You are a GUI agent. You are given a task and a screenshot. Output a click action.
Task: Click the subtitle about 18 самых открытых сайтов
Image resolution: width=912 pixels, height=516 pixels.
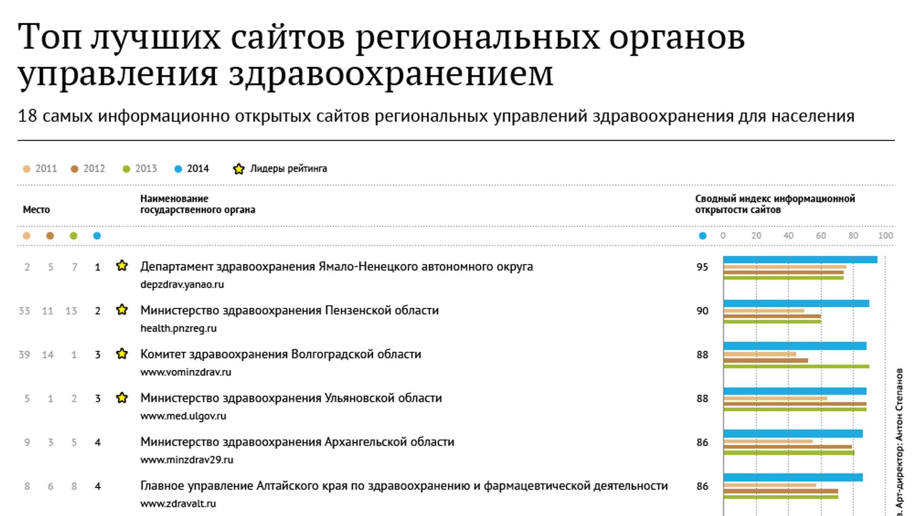(x=436, y=116)
